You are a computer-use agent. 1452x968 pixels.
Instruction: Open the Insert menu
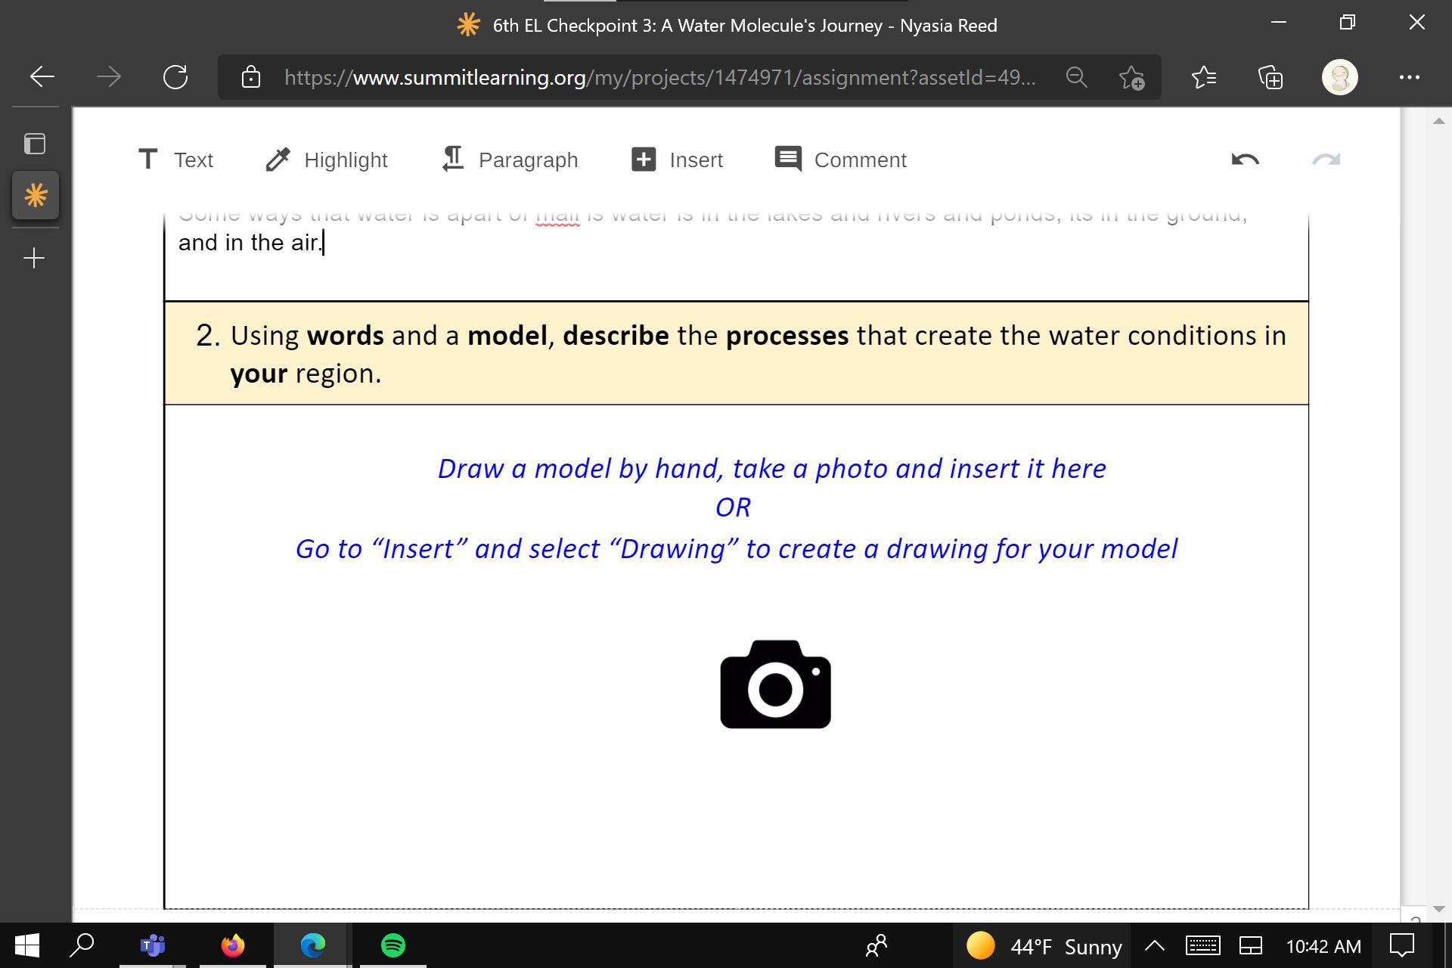tap(677, 160)
